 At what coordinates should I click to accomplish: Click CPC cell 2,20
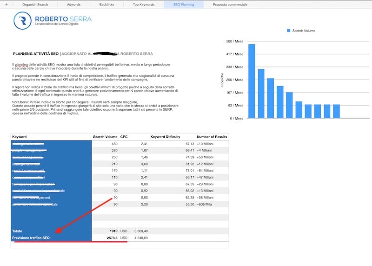click(144, 204)
